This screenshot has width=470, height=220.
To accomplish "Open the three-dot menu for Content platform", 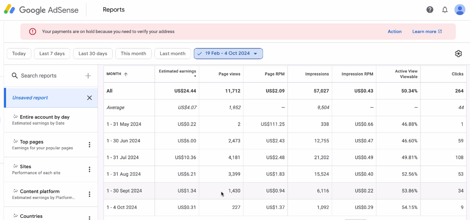I will [x=89, y=194].
